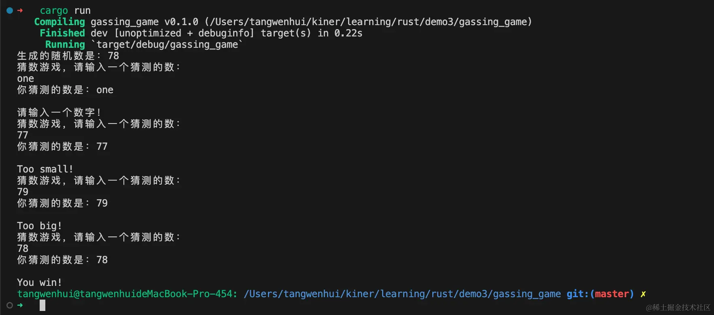Click the empty circle marker at the bottom prompt
The width and height of the screenshot is (714, 315).
(x=10, y=305)
